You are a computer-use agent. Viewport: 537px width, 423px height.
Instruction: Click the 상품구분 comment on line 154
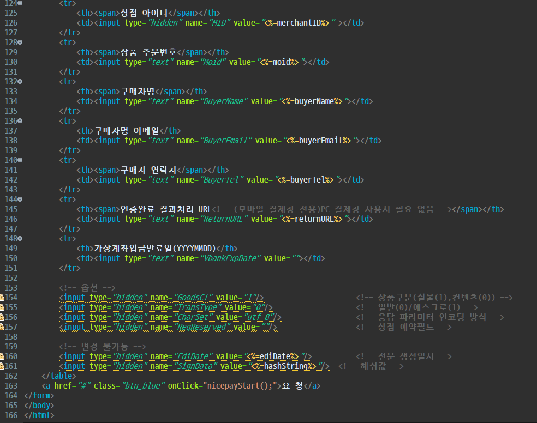(x=434, y=298)
